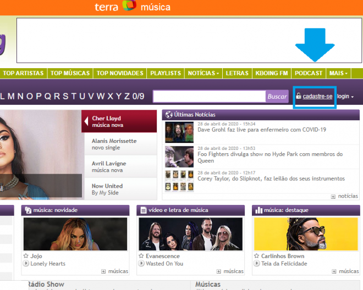
Task: Click the globe icon in Últimas Notícias
Action: tap(169, 114)
